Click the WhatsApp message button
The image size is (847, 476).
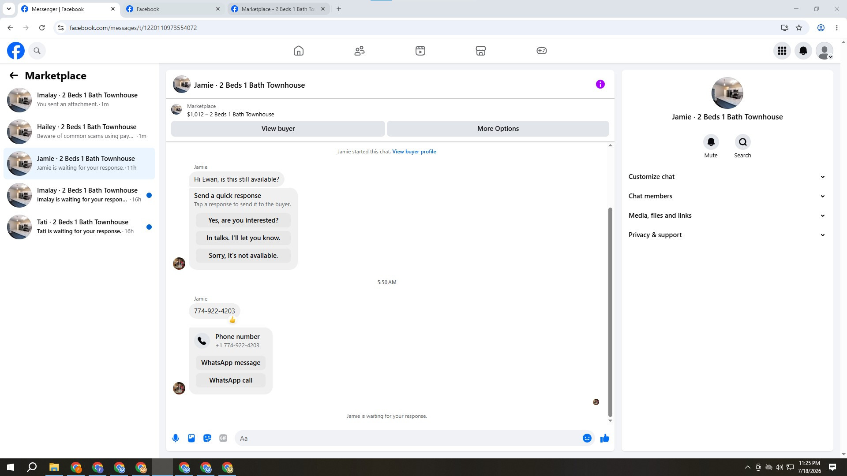coord(231,363)
